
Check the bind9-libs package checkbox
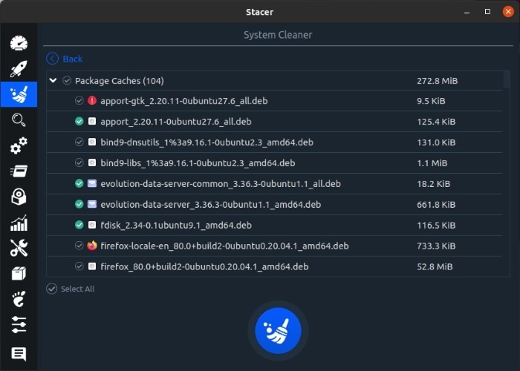pyautogui.click(x=79, y=162)
